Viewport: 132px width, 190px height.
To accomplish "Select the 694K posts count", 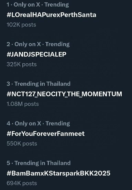I will [x=22, y=183].
